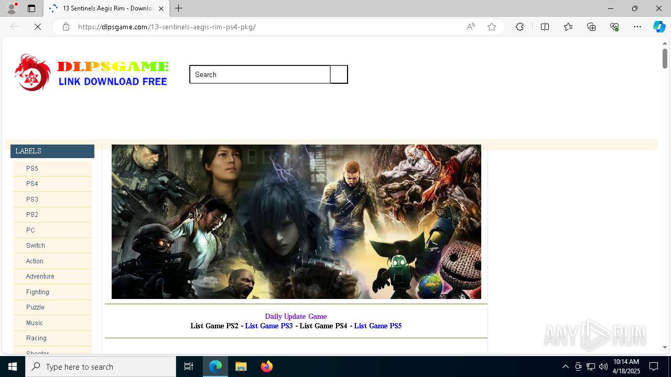Open Copilot sidebar
The width and height of the screenshot is (671, 377).
click(x=659, y=27)
